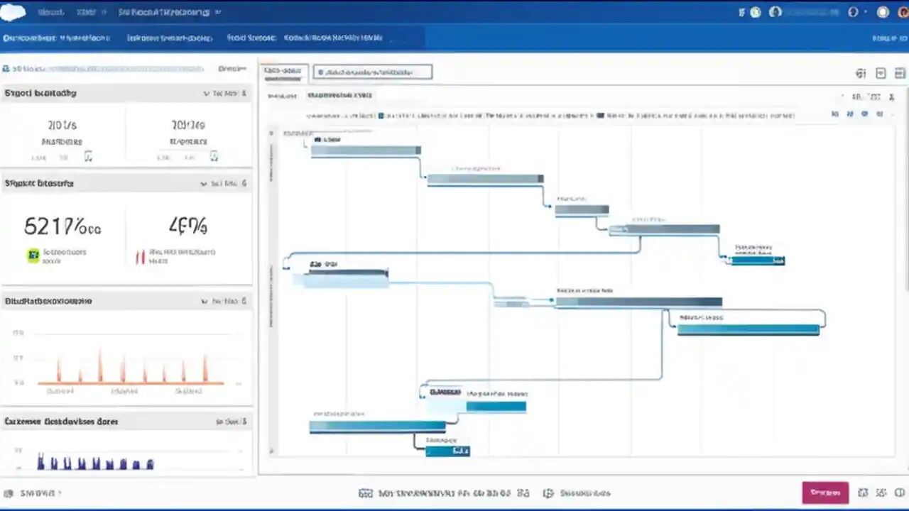Click the sync icon next to the bottom date
Screen dimensions: 909x511
(523, 493)
